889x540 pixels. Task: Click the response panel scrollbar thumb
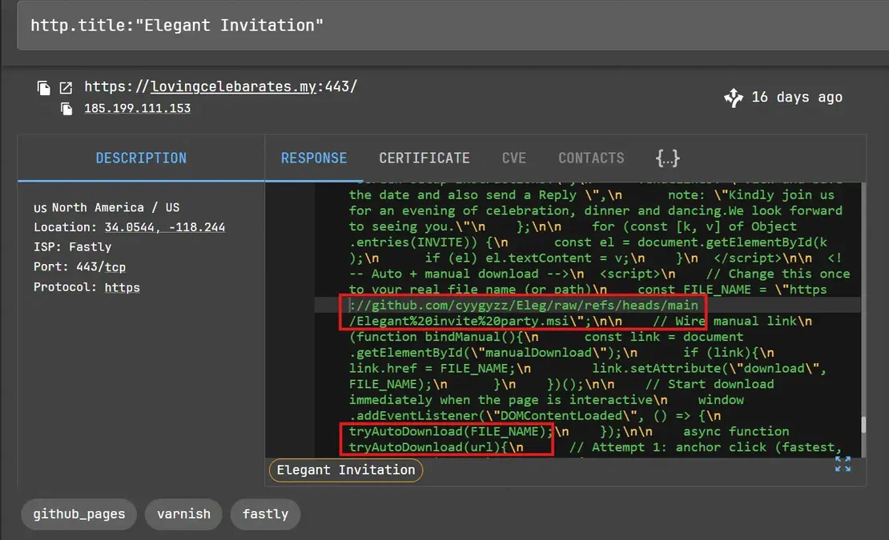click(x=863, y=425)
